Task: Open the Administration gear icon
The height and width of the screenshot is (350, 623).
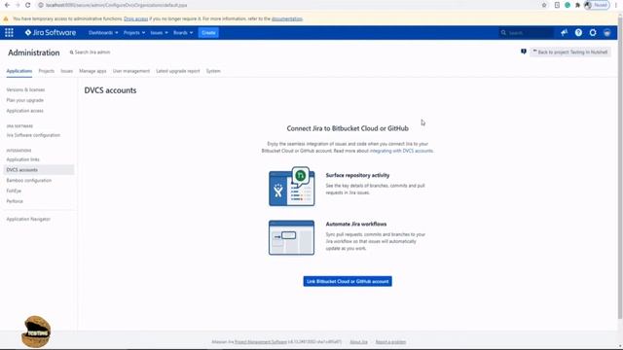Action: tap(593, 32)
